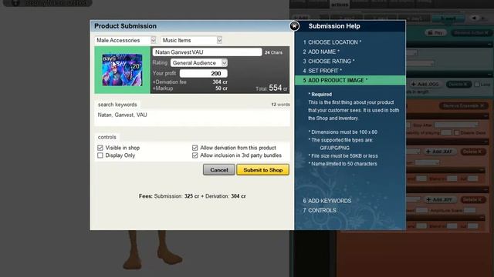Close the Product Submission dialog with X icon
The height and width of the screenshot is (277, 494).
click(x=294, y=25)
